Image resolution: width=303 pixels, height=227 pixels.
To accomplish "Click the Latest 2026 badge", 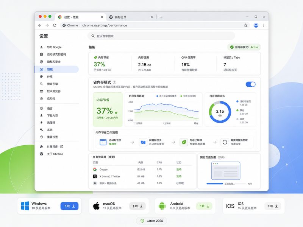I will 151,221.
